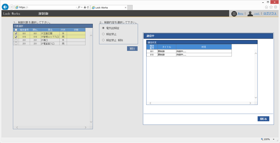
Task: Click the root user avatar icon
Action: pos(250,14)
